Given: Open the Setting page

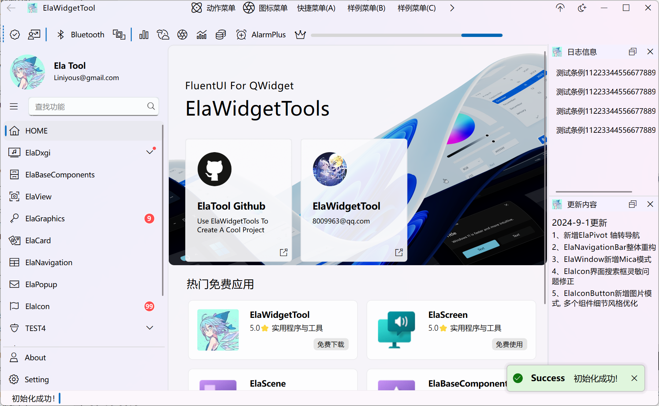Looking at the screenshot, I should pyautogui.click(x=83, y=380).
